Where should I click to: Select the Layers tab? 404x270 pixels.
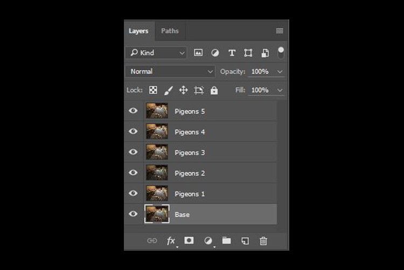pos(138,31)
